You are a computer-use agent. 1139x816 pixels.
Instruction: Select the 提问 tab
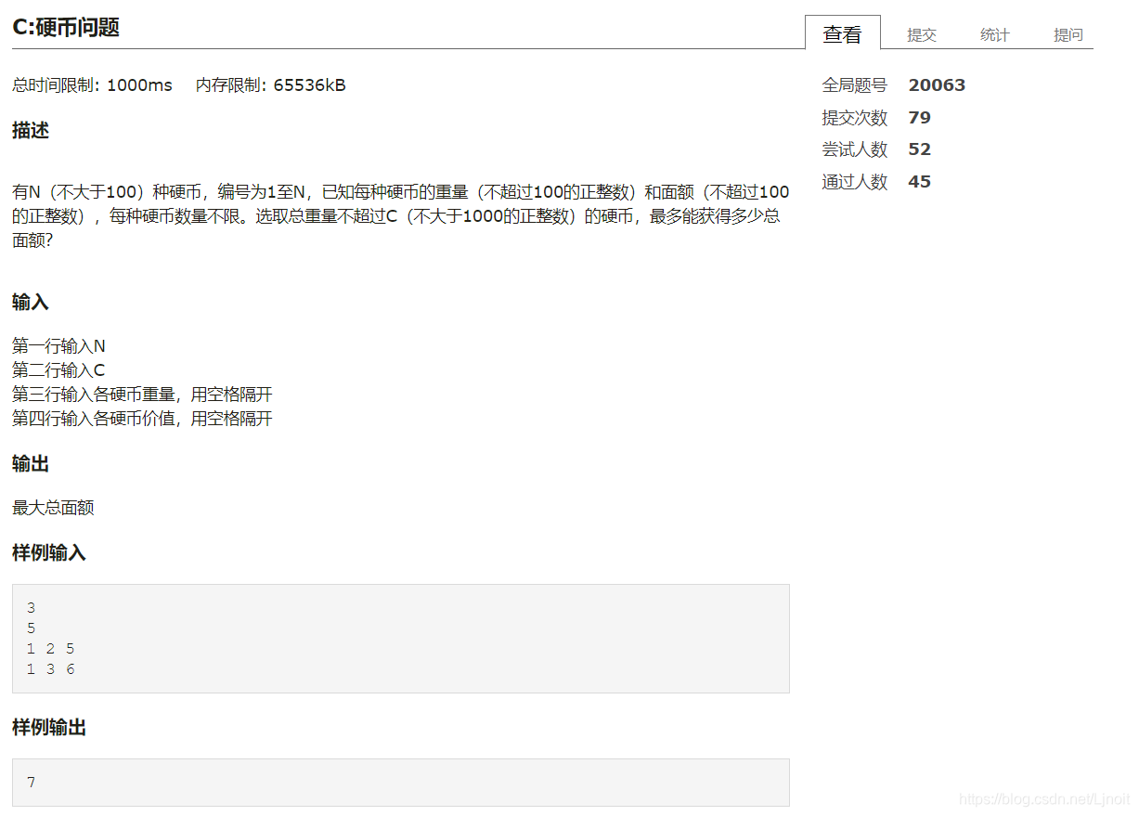coord(1068,34)
